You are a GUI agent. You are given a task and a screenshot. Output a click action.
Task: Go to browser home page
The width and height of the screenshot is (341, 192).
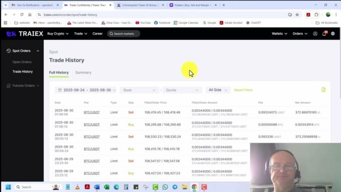point(30,15)
